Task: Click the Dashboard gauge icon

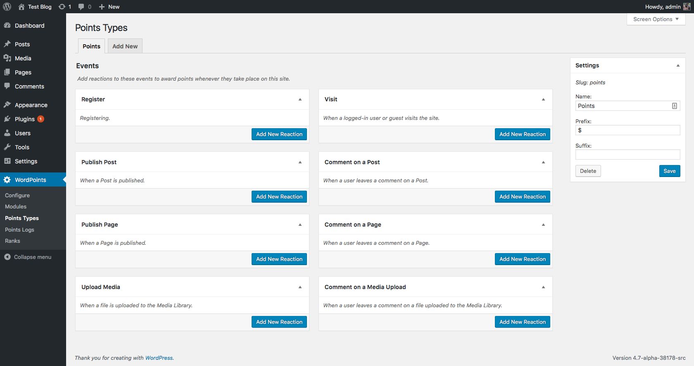Action: (7, 25)
